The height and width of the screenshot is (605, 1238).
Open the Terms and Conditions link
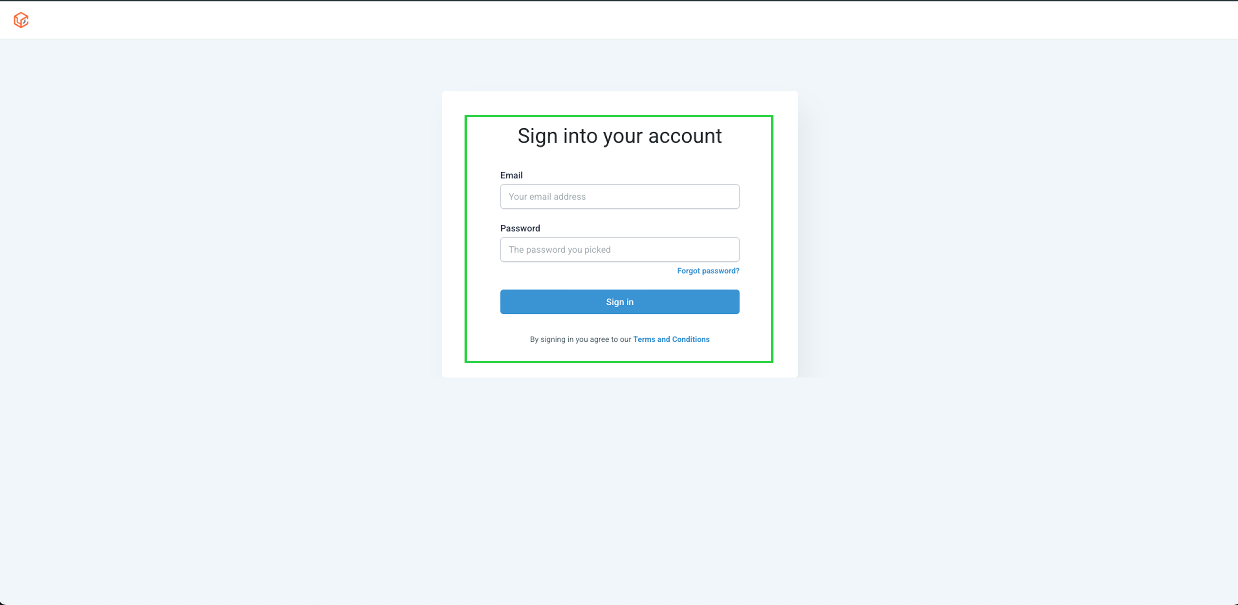pyautogui.click(x=671, y=339)
